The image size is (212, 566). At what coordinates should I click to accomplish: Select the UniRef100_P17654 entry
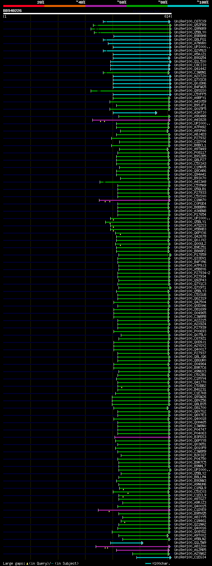tap(190, 215)
